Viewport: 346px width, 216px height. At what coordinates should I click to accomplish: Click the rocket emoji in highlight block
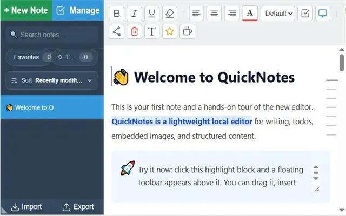128,168
